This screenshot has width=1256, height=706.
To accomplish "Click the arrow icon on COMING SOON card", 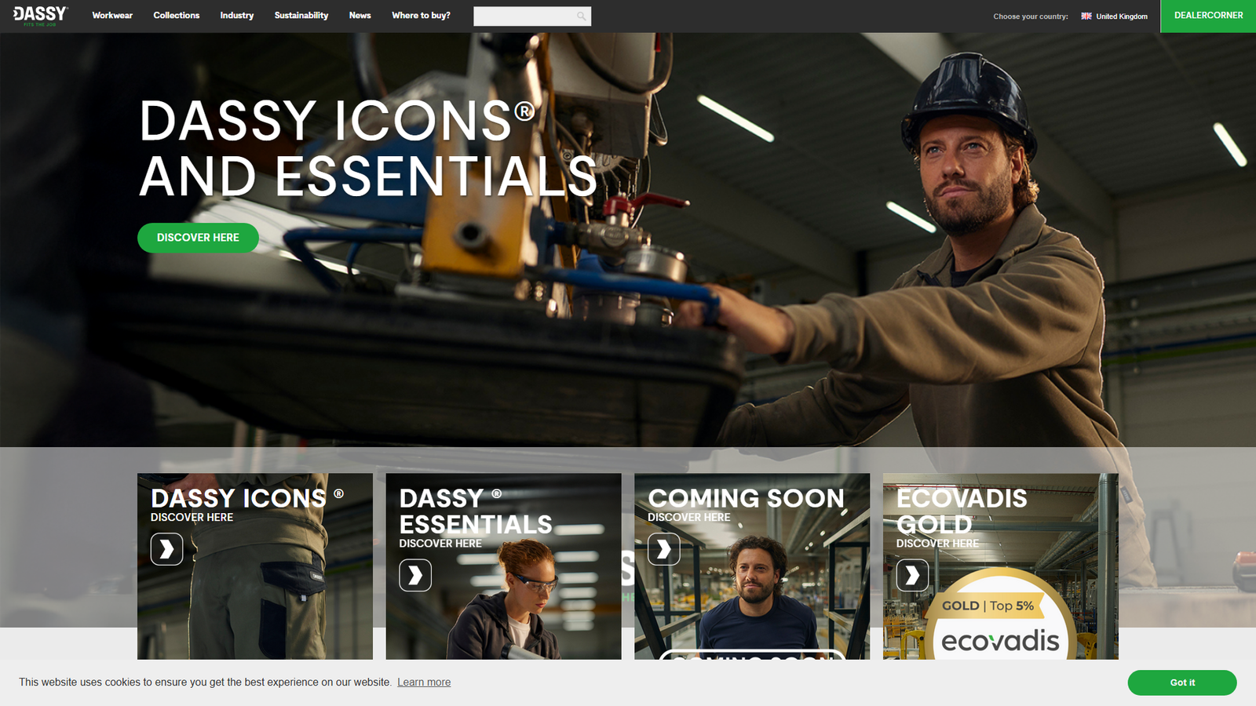I will coord(663,549).
